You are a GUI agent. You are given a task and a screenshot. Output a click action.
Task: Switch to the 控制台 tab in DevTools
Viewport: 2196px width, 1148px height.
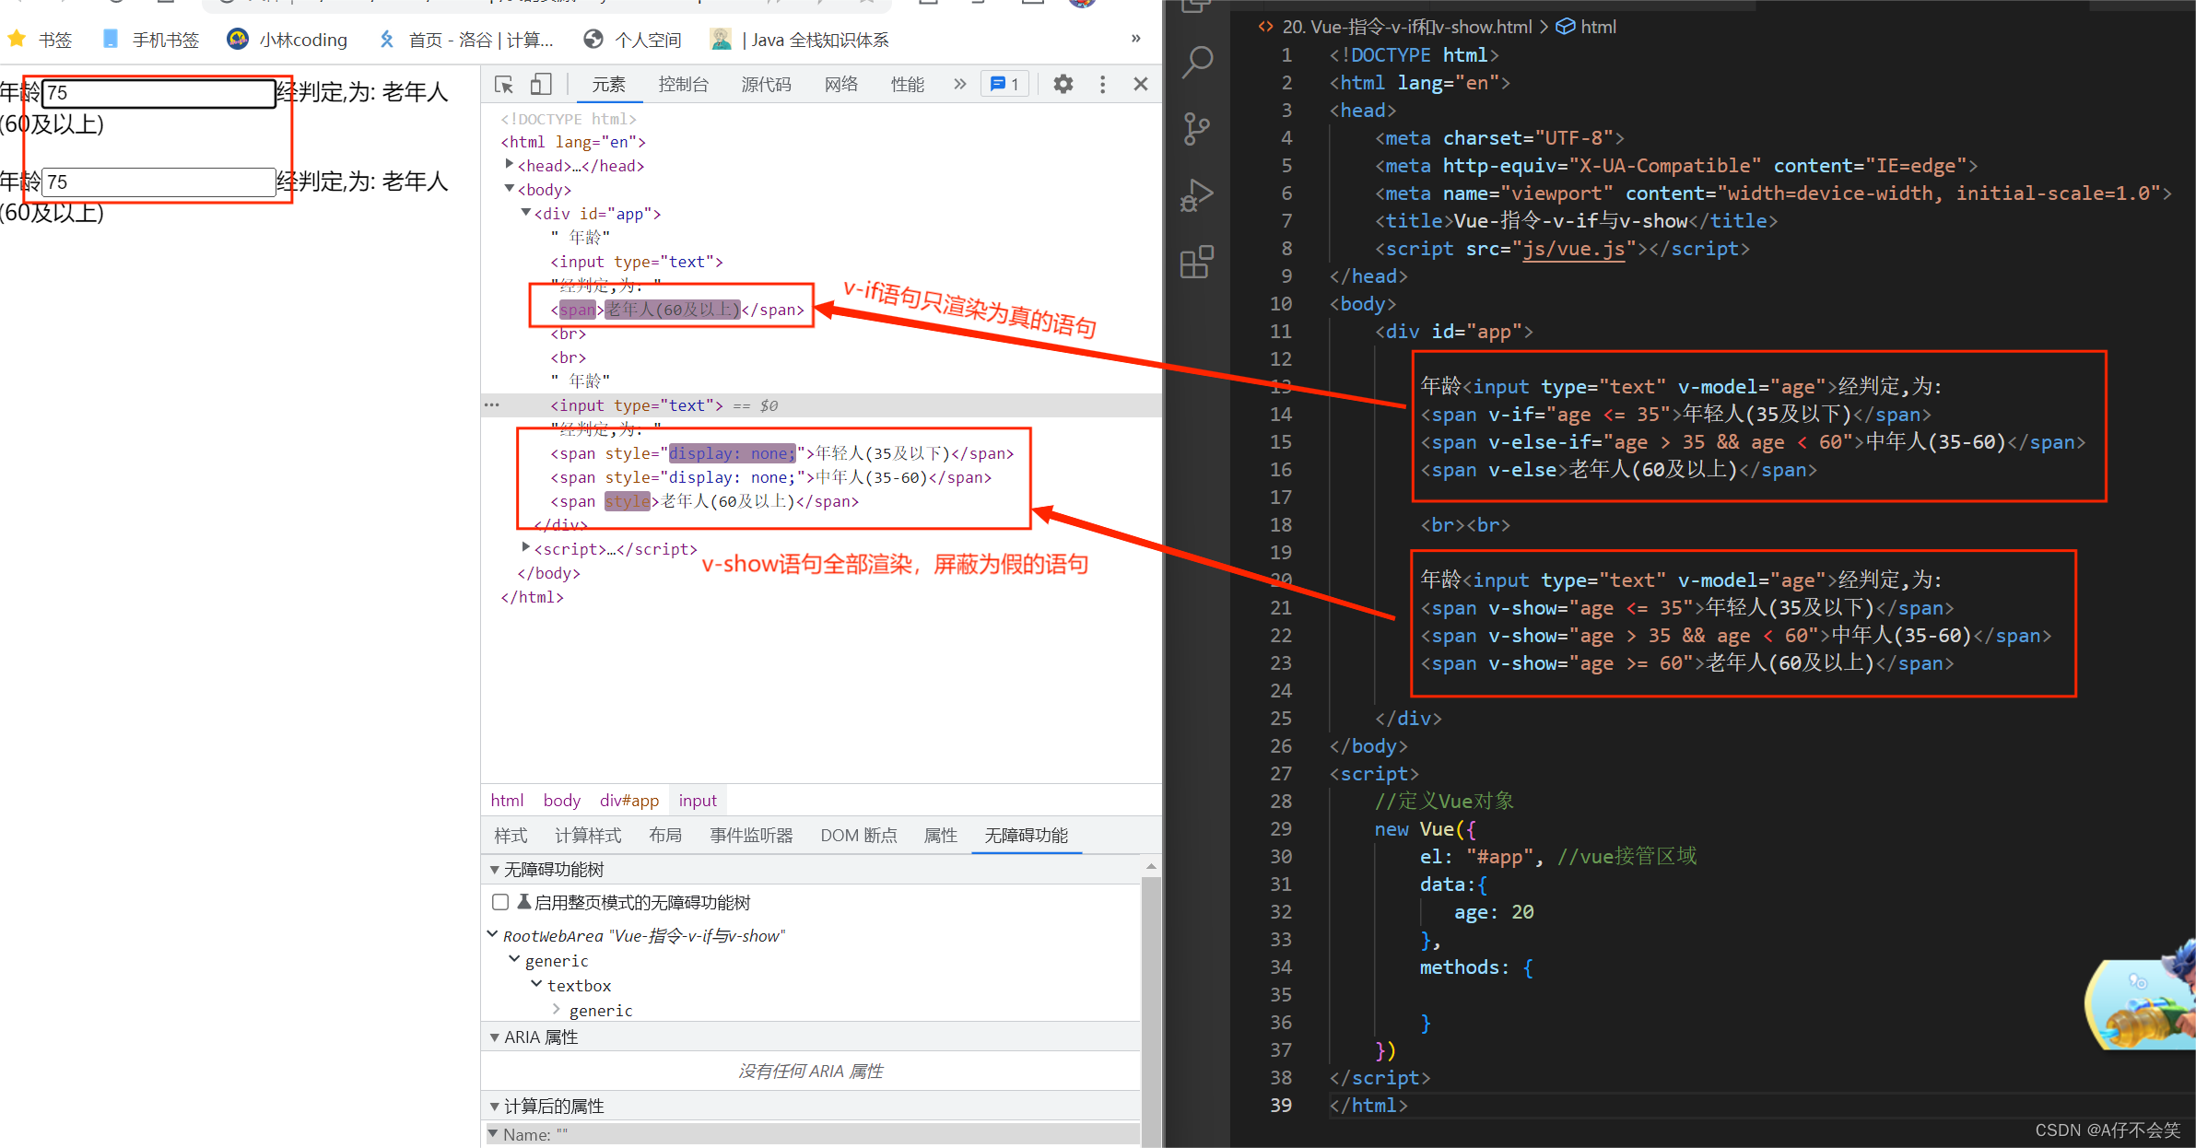click(x=684, y=84)
